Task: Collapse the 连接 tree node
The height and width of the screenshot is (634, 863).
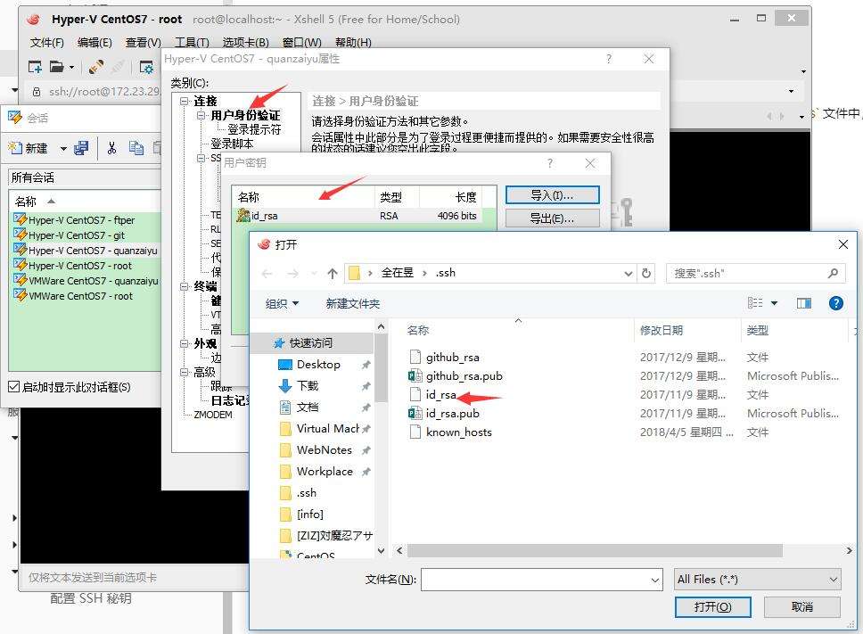Action: (x=185, y=102)
